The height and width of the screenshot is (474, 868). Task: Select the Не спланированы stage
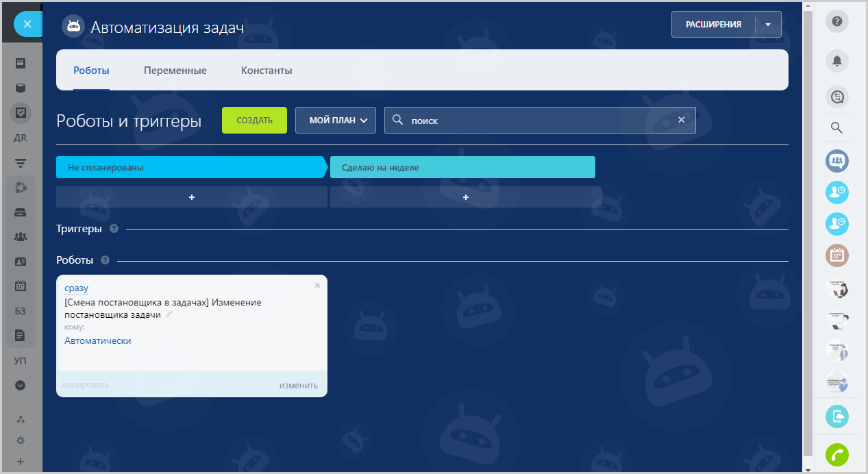(192, 167)
